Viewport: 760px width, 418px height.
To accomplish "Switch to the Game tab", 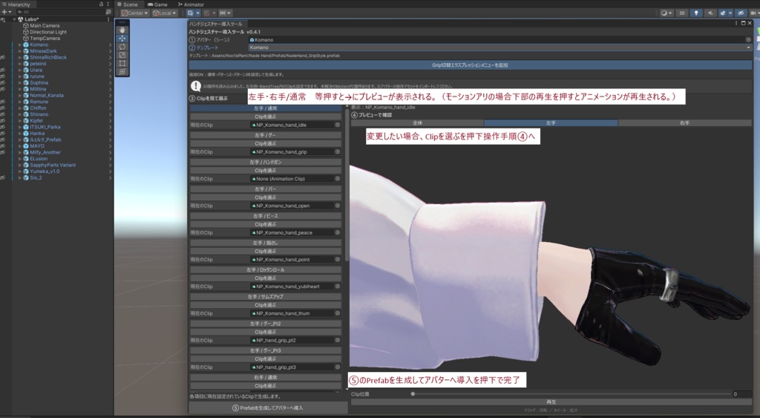I will (157, 4).
